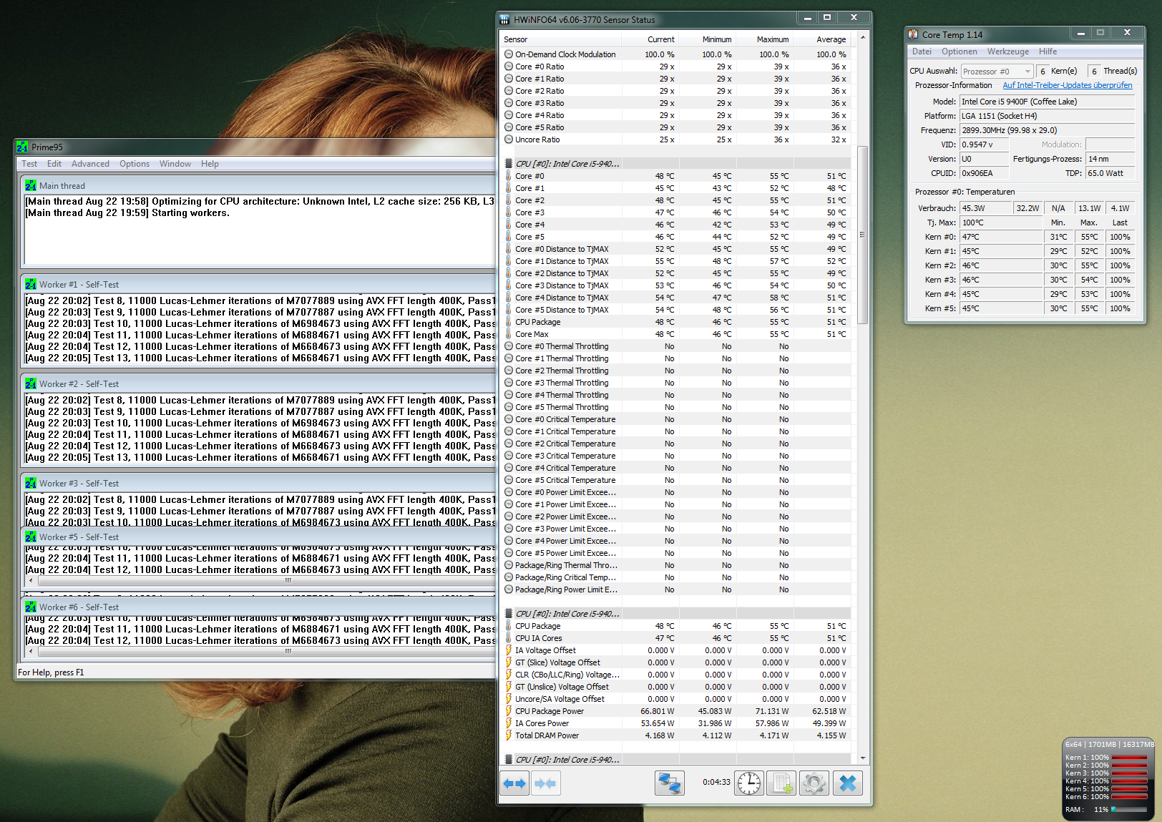
Task: Select the Uncore/SA Voltage Offset row
Action: click(x=676, y=699)
